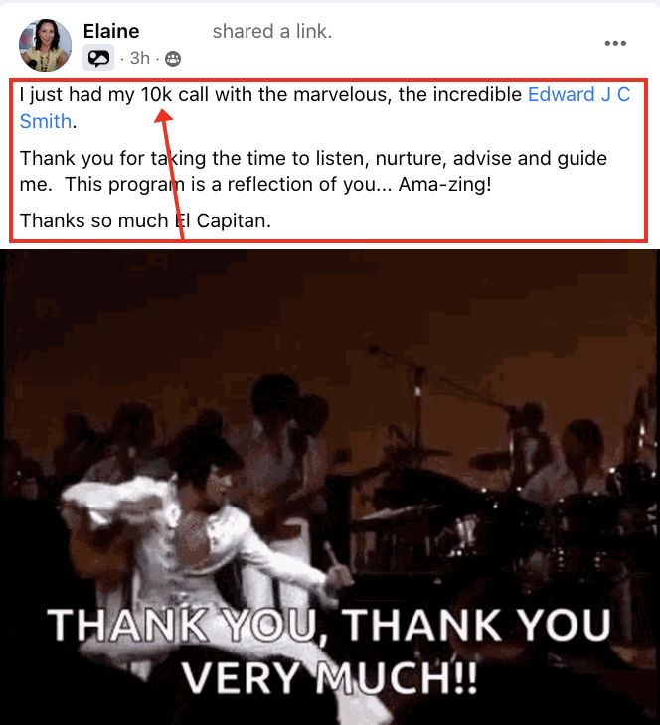Open Elaine's profile from her name
The width and height of the screenshot is (660, 725).
[x=111, y=32]
